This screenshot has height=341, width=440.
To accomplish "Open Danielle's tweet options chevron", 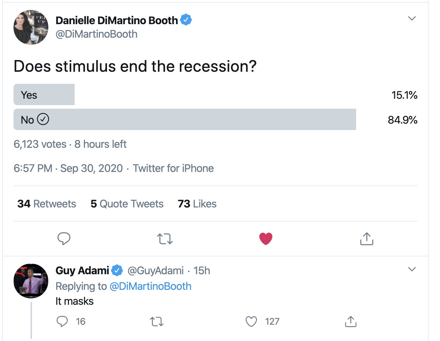I will click(412, 18).
